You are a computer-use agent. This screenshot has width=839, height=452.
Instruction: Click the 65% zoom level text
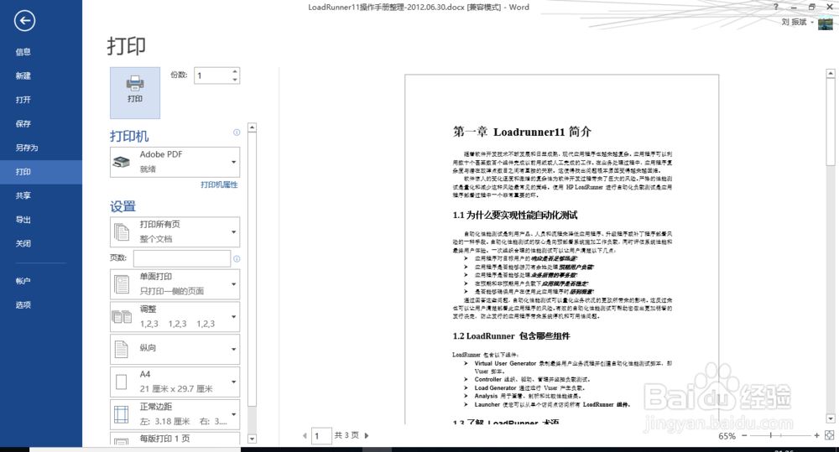727,436
